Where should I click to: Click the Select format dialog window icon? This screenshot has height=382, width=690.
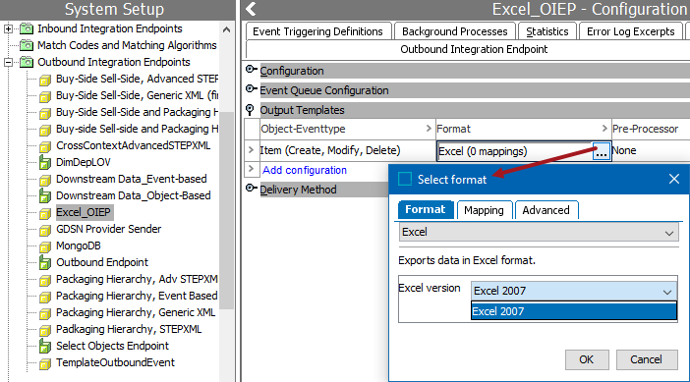pos(405,179)
